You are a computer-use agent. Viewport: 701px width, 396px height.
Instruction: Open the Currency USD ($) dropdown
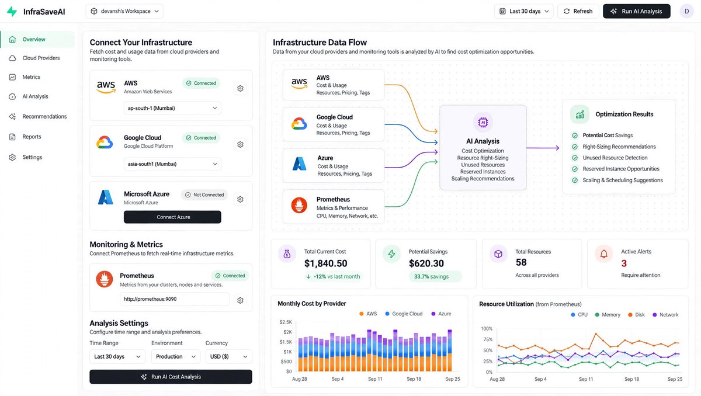pyautogui.click(x=228, y=356)
